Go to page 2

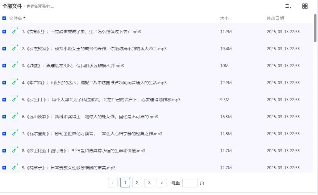(137, 183)
